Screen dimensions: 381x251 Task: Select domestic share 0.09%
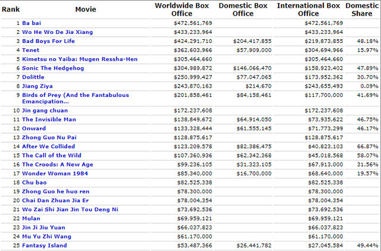coord(369,86)
